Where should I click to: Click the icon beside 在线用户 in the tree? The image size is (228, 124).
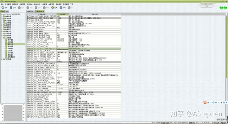pyautogui.click(x=6, y=51)
